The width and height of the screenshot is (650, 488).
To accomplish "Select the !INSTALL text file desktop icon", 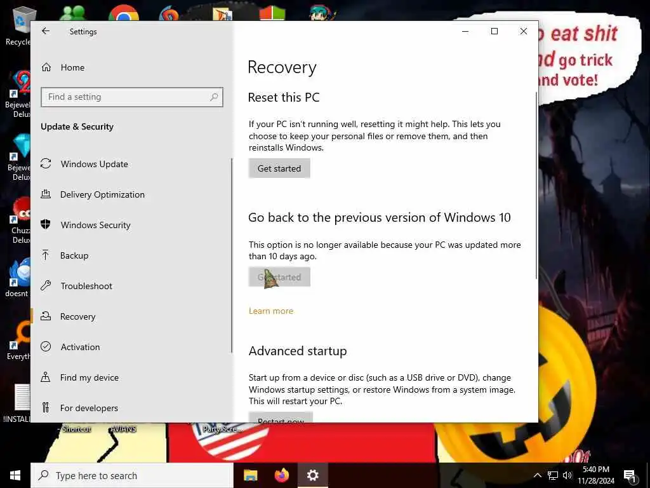I will pos(17,403).
